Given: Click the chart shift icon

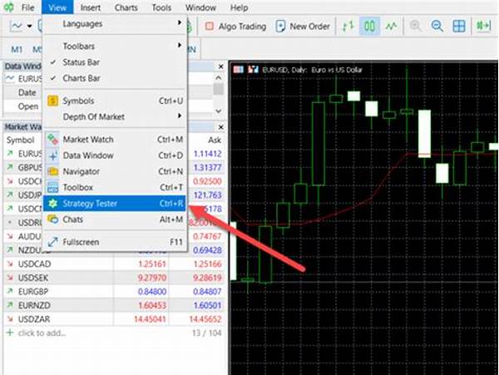Looking at the screenshot, I should point(483,26).
